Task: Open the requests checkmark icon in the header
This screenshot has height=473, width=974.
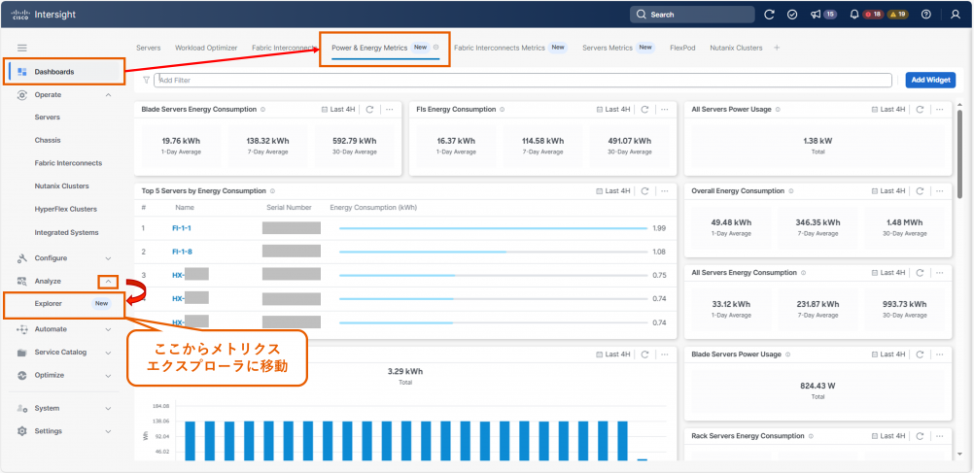Action: [792, 15]
